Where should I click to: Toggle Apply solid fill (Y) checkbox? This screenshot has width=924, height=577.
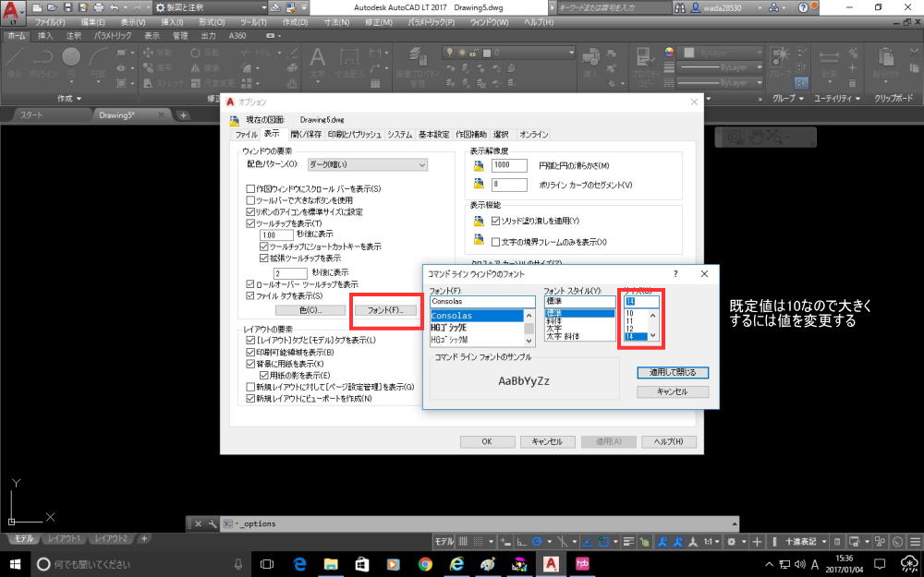[495, 221]
